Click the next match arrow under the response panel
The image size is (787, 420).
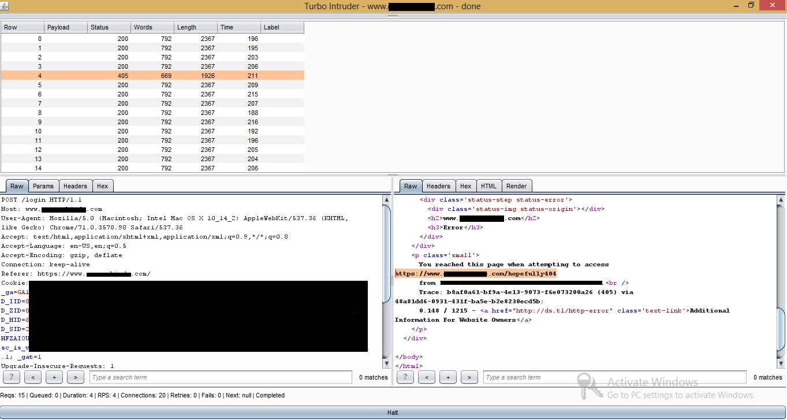tap(469, 377)
